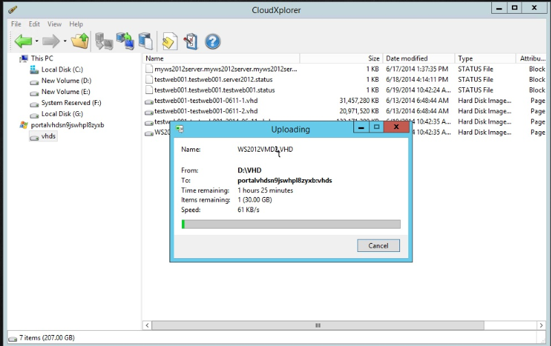Click the computers with green arrow icon
551x346 pixels.
[x=125, y=41]
